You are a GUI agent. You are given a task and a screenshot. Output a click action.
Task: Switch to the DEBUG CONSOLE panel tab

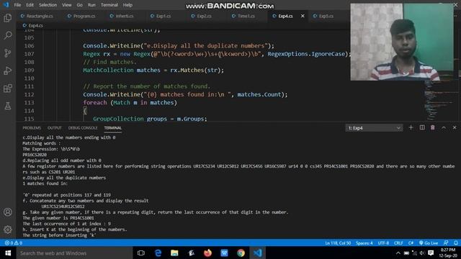point(83,128)
